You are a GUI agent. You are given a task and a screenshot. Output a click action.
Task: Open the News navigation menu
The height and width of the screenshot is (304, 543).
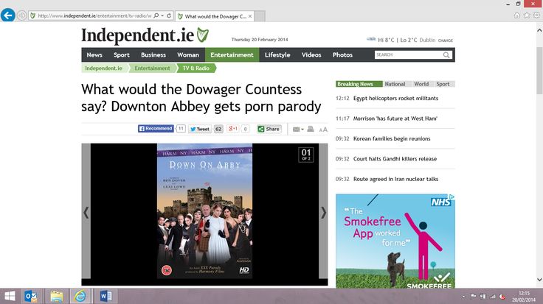pyautogui.click(x=94, y=55)
